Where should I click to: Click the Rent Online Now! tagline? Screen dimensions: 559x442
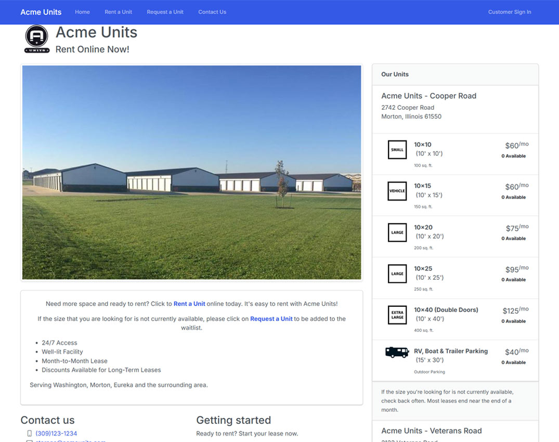pyautogui.click(x=93, y=49)
